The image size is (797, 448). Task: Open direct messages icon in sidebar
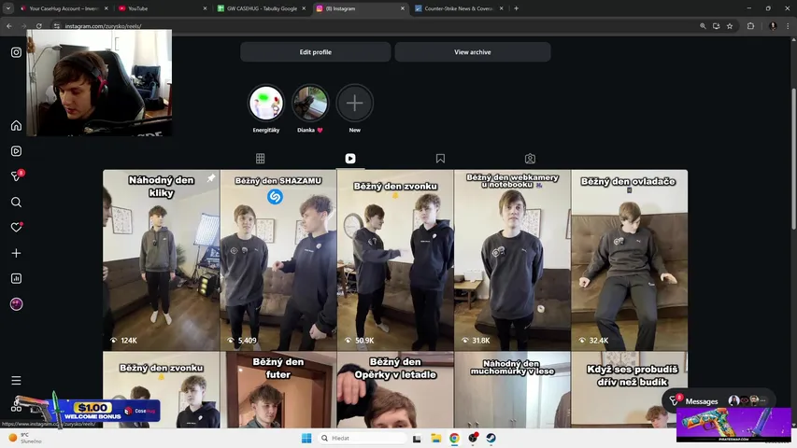tap(16, 176)
